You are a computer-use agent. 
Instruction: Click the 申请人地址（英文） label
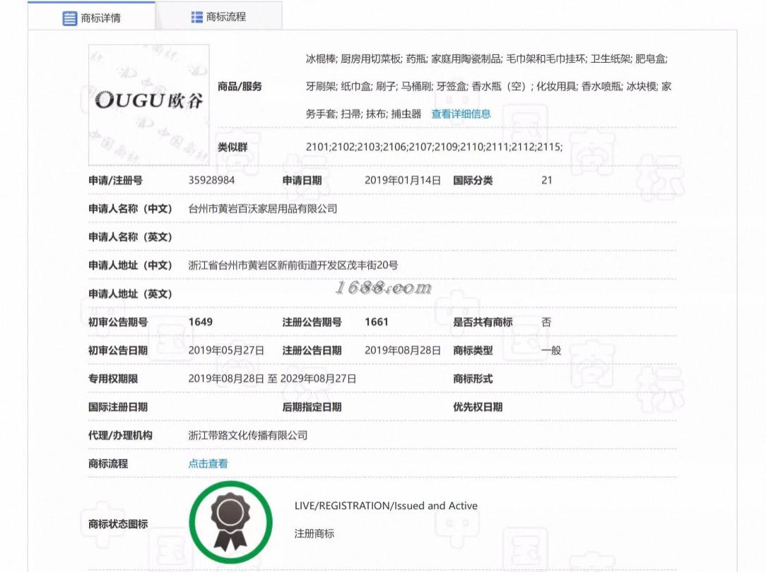(x=130, y=294)
